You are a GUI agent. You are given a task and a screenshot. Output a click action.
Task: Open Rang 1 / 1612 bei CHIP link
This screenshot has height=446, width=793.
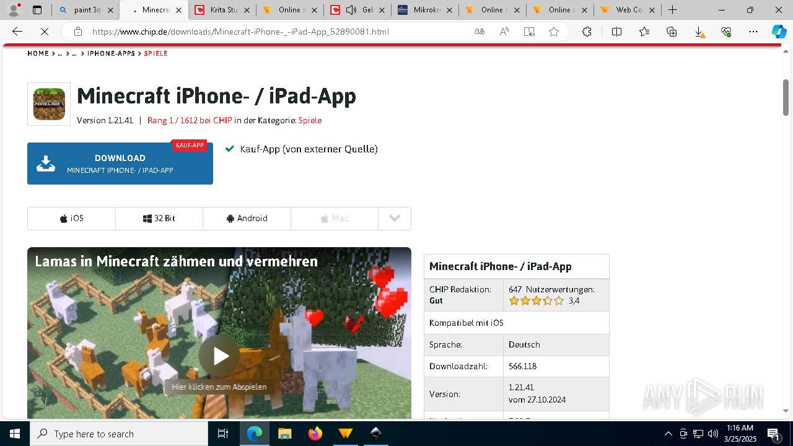(190, 120)
